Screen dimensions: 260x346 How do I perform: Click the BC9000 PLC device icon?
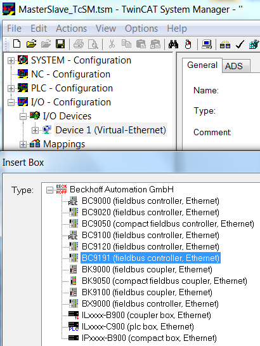[x=73, y=201]
